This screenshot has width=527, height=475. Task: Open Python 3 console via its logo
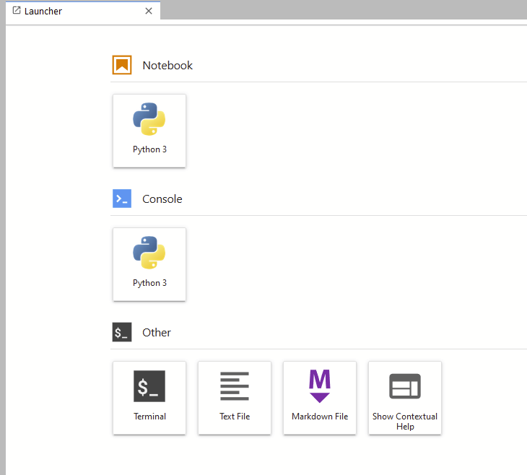tap(149, 253)
